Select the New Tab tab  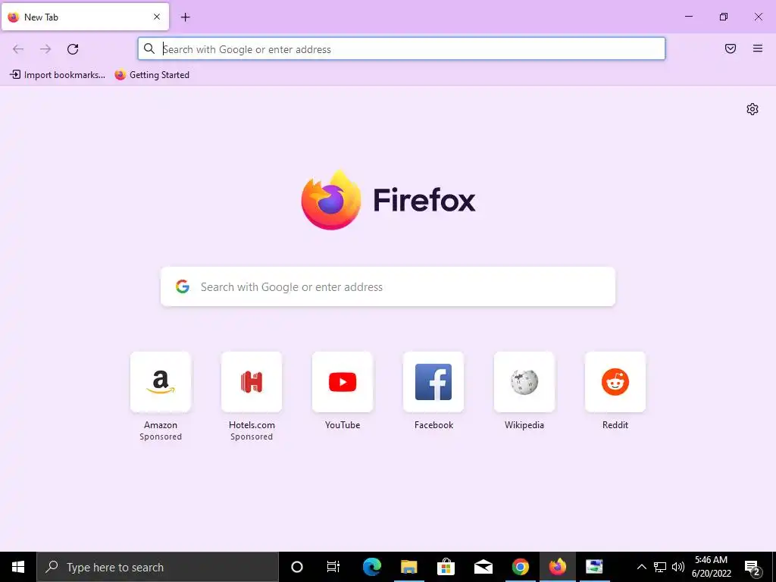[x=85, y=17]
